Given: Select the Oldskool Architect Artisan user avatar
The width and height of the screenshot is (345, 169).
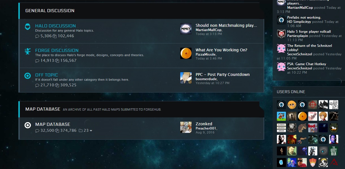Looking at the screenshot, I should [x=281, y=128].
